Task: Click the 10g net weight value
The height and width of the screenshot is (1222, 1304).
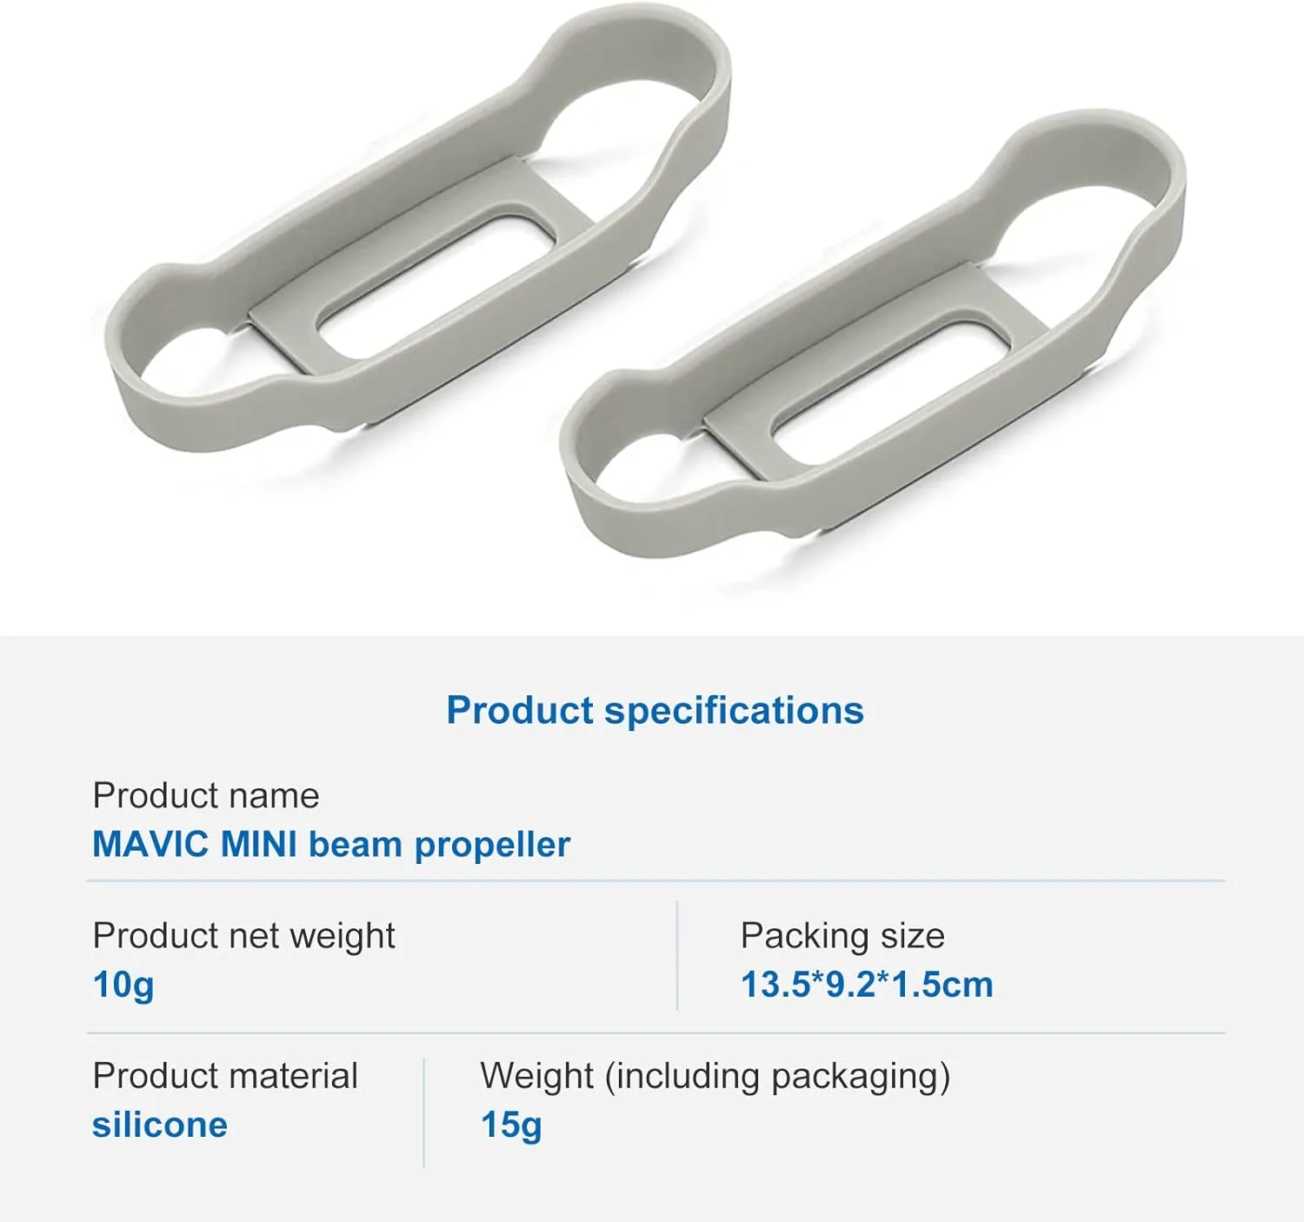Action: [x=123, y=986]
